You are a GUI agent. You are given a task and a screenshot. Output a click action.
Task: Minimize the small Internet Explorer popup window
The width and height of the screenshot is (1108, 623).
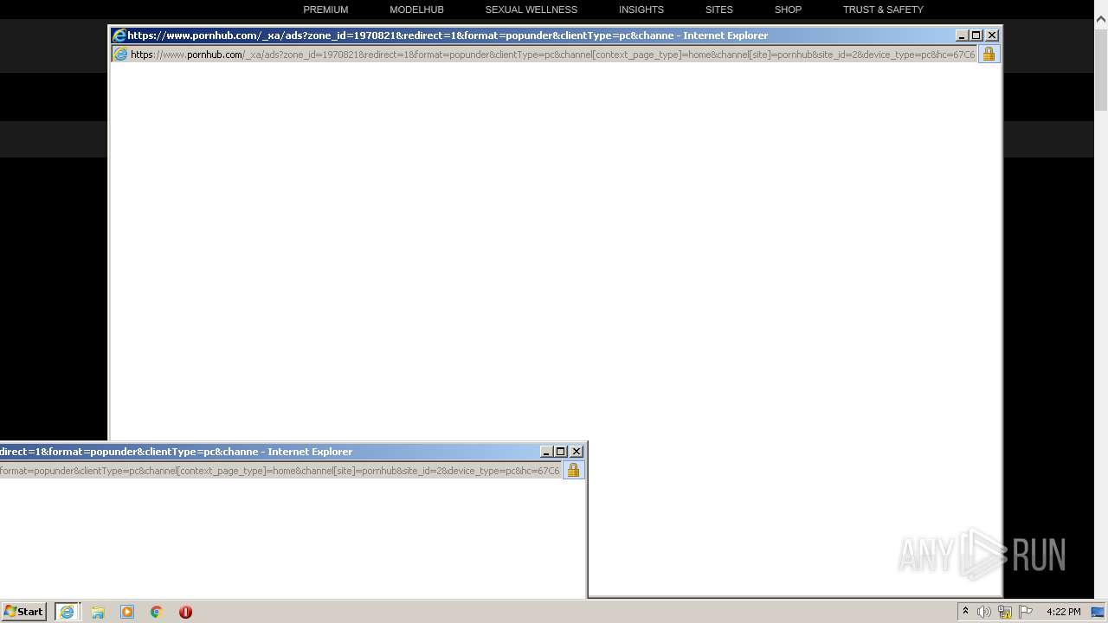pyautogui.click(x=546, y=452)
